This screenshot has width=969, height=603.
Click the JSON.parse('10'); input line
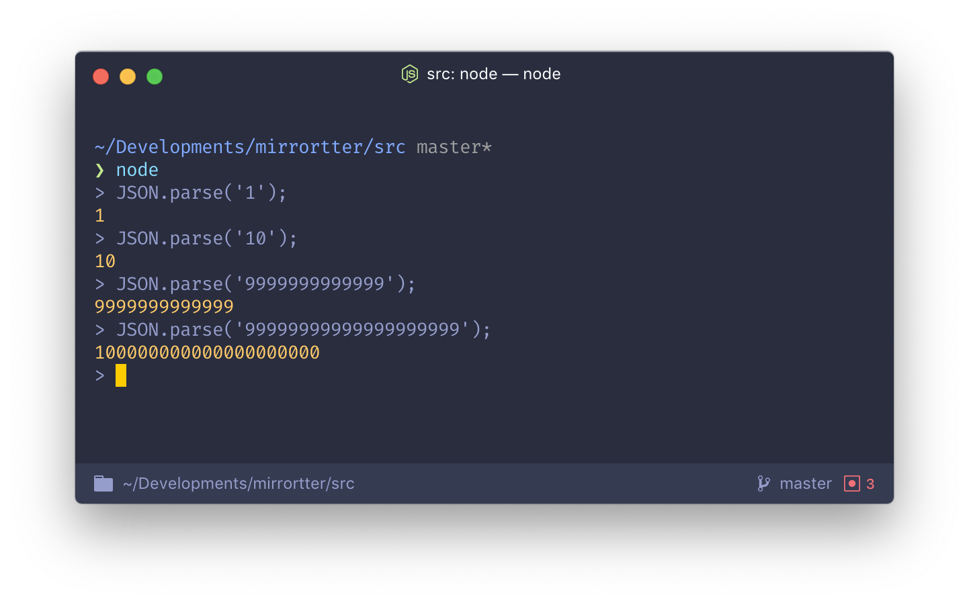[x=196, y=238]
